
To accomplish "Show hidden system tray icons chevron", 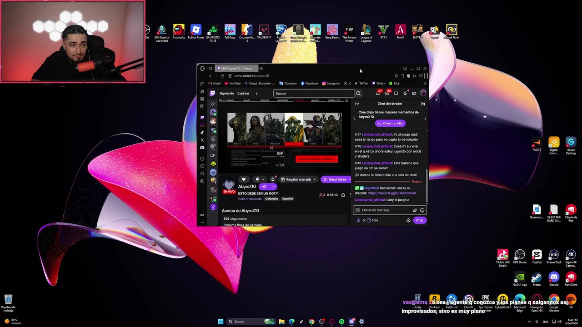I will pyautogui.click(x=530, y=322).
